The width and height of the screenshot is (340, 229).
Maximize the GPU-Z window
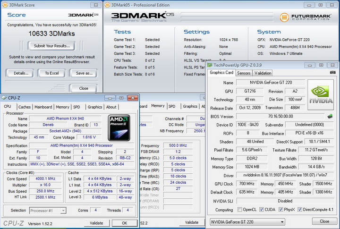point(321,65)
